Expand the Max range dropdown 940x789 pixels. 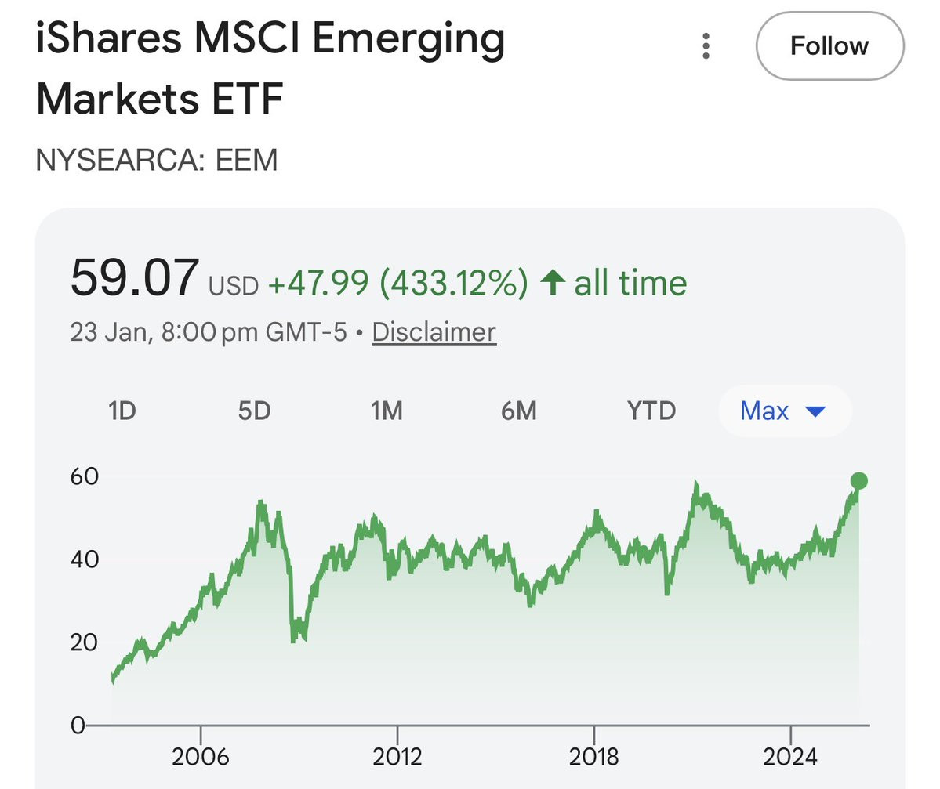pyautogui.click(x=784, y=411)
